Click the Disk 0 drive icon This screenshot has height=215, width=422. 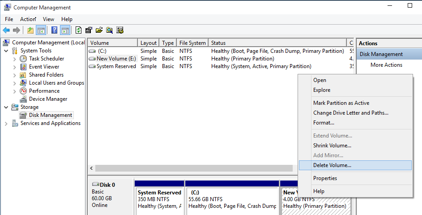pos(95,185)
